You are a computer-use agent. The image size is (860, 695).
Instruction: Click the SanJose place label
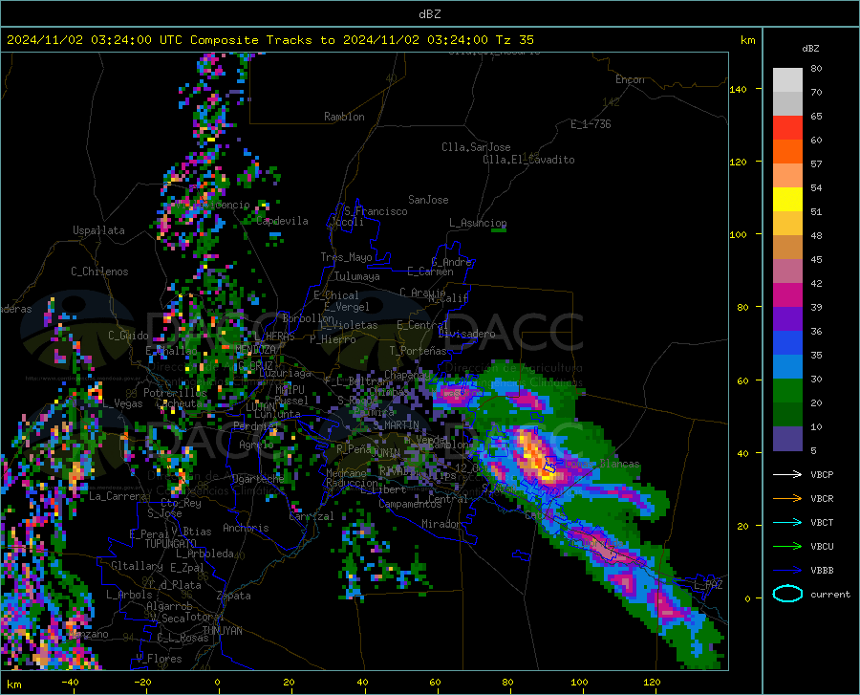tap(428, 200)
